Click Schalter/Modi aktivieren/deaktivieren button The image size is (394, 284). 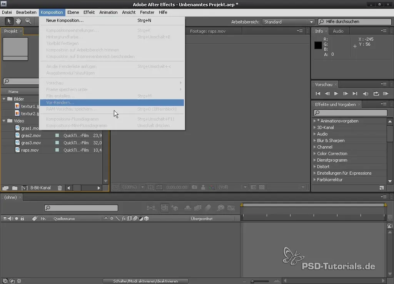(145, 281)
